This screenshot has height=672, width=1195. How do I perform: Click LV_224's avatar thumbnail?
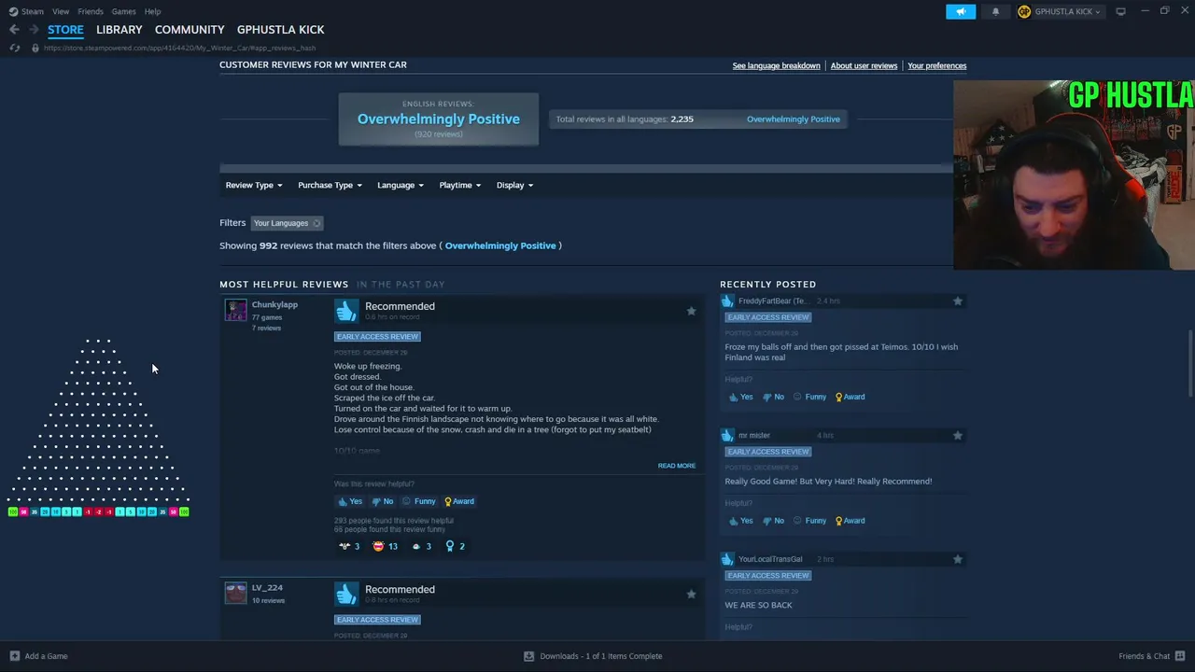pos(235,593)
